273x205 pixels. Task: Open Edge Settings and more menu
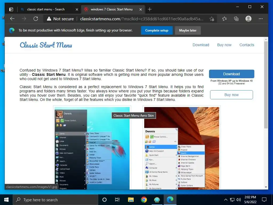point(261,19)
